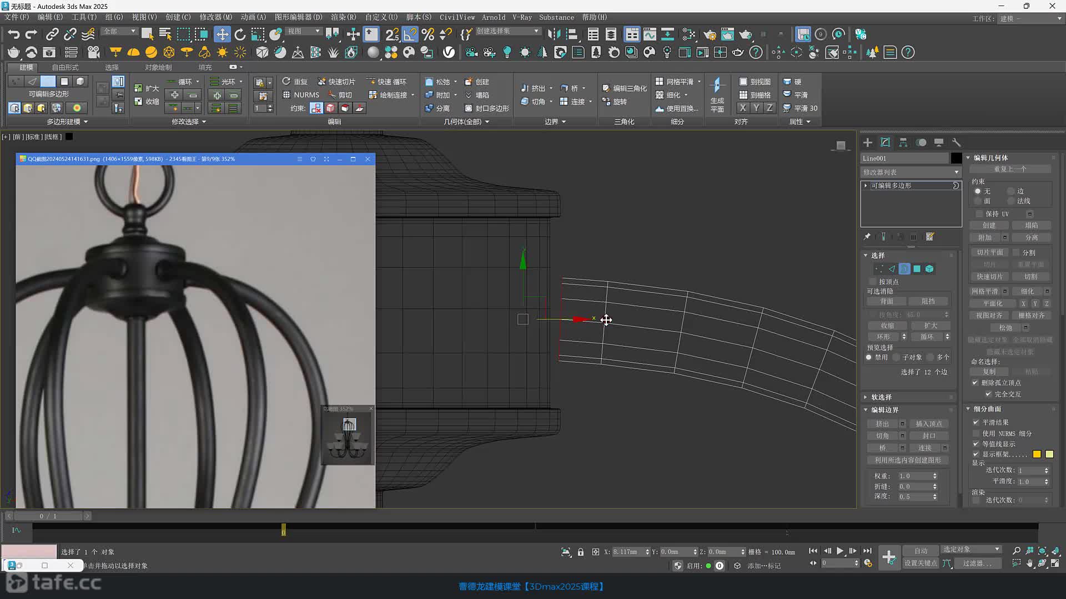
Task: Click the Undo arrow icon
Action: coord(13,34)
